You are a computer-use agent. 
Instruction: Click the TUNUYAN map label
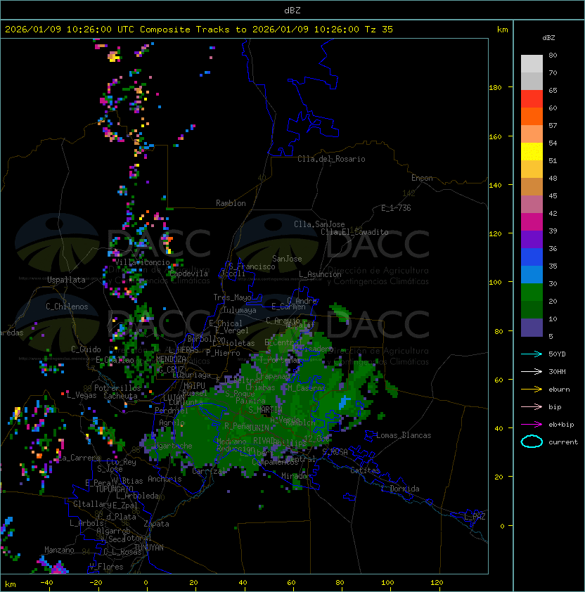(x=149, y=548)
